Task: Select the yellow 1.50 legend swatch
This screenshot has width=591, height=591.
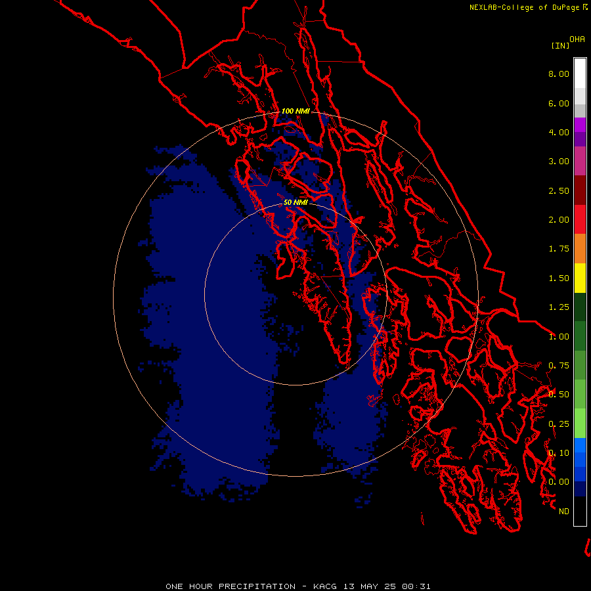Action: pos(580,278)
